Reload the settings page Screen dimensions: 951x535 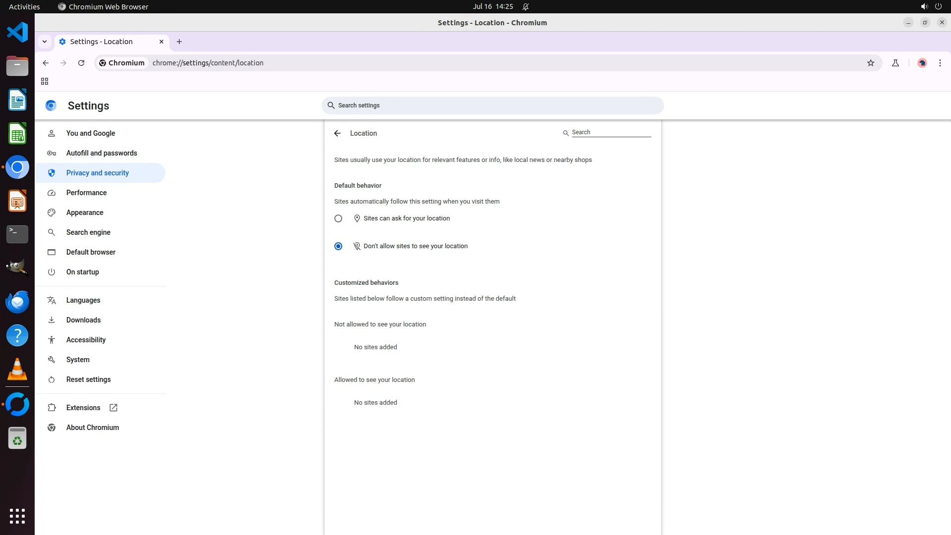[x=81, y=63]
